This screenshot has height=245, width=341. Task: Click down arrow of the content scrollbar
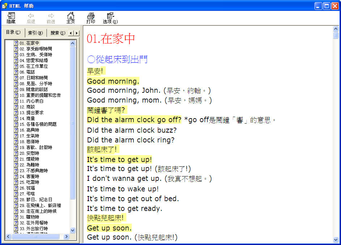pyautogui.click(x=336, y=240)
